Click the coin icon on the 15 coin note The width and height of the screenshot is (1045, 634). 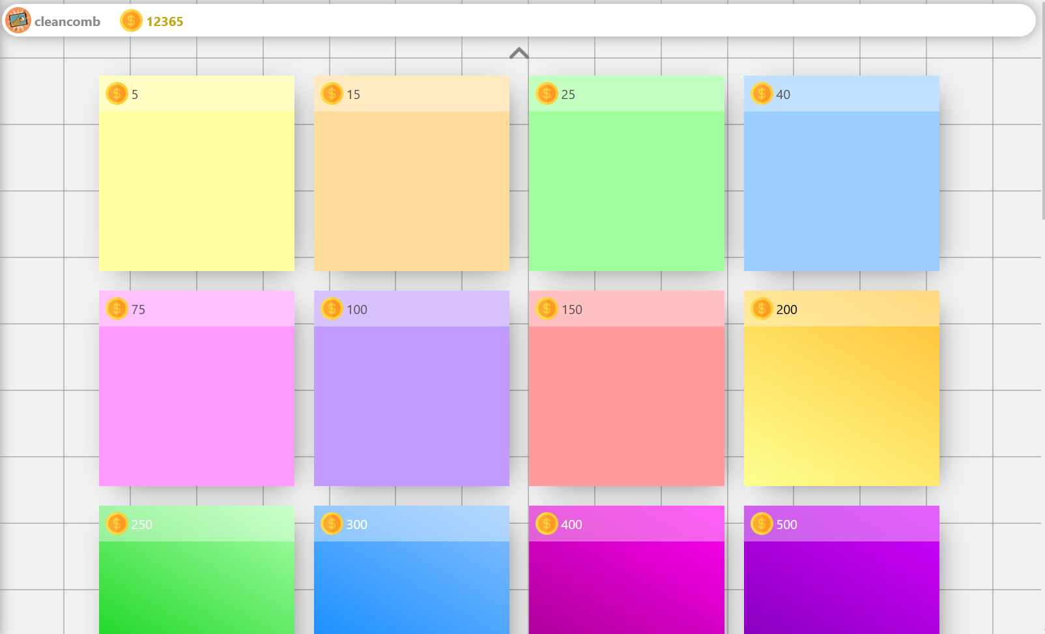coord(332,94)
